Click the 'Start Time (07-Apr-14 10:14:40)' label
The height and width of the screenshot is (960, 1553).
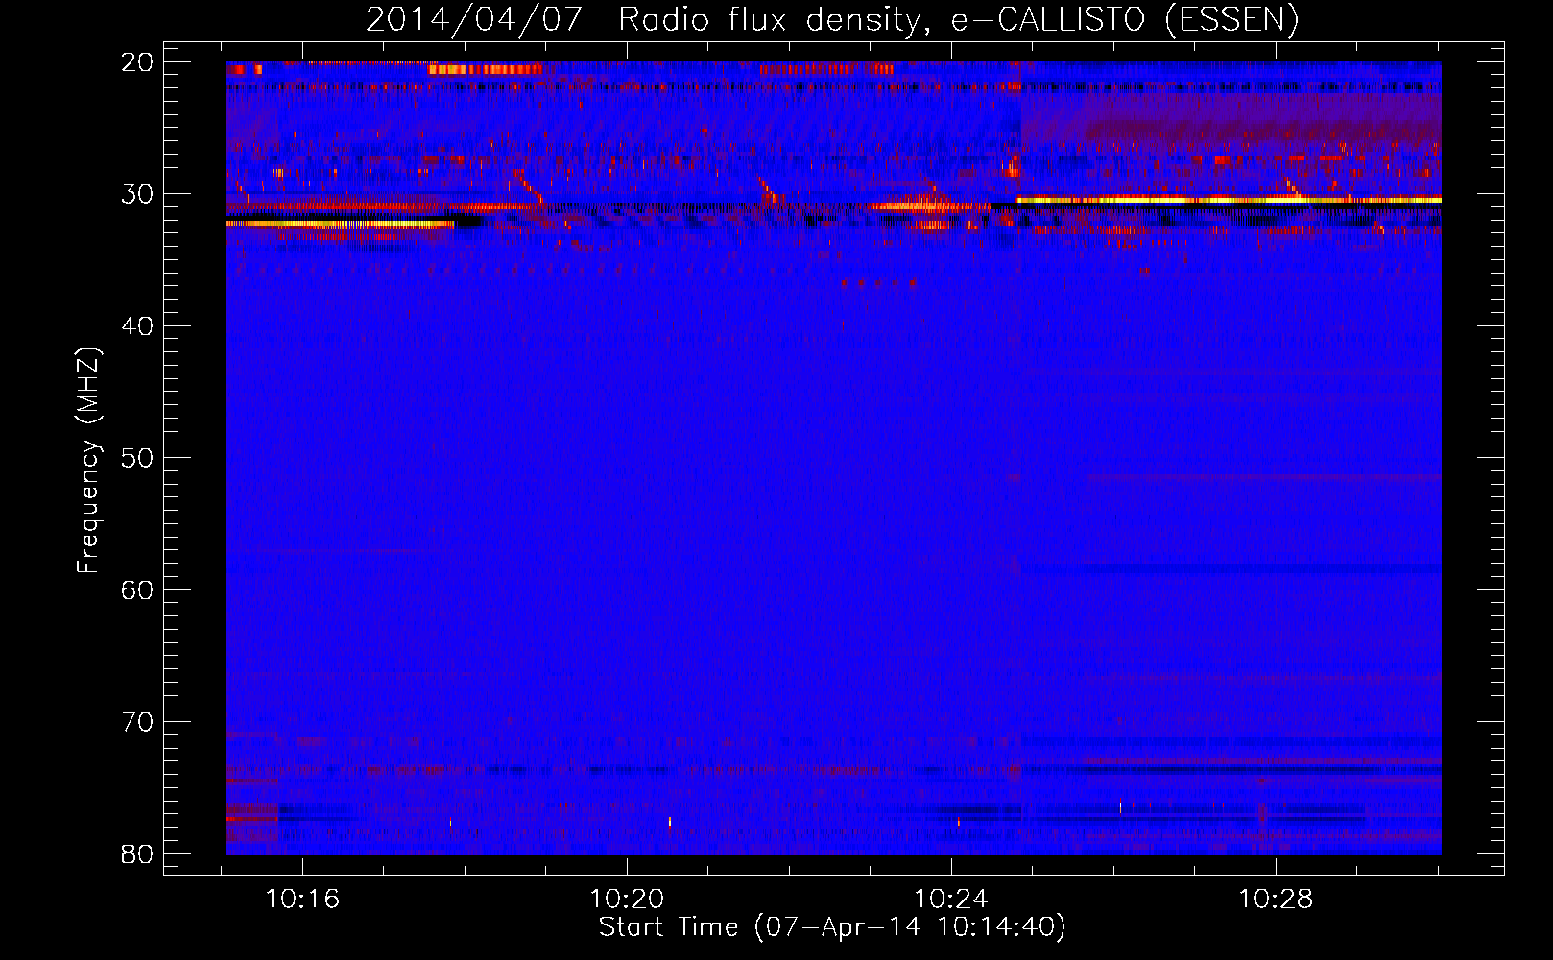(832, 926)
